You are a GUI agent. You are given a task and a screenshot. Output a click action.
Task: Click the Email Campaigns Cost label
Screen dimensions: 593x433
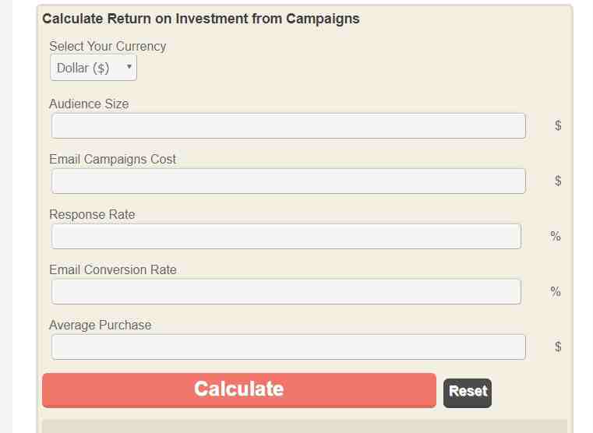click(x=113, y=159)
